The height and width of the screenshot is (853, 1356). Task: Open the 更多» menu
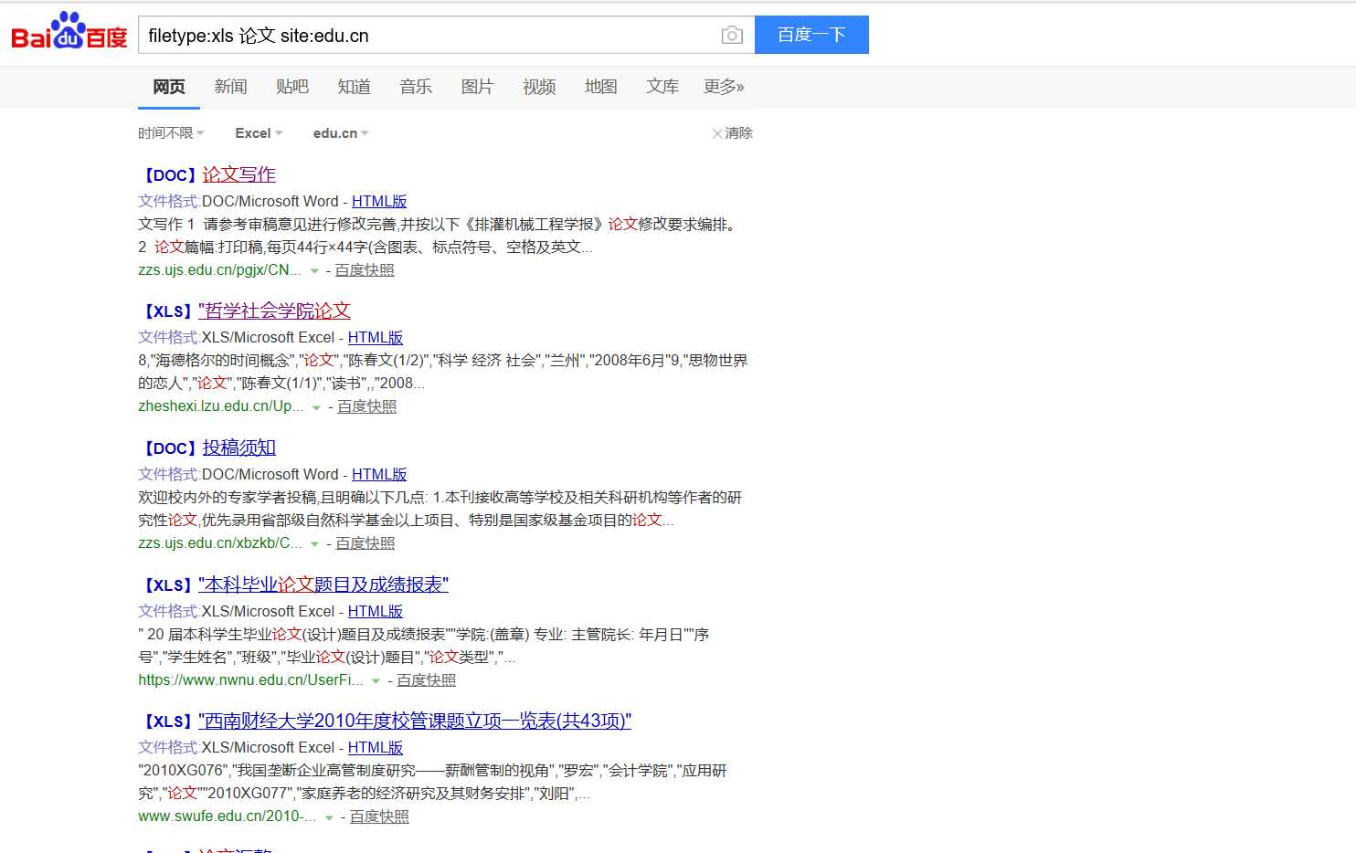point(724,87)
